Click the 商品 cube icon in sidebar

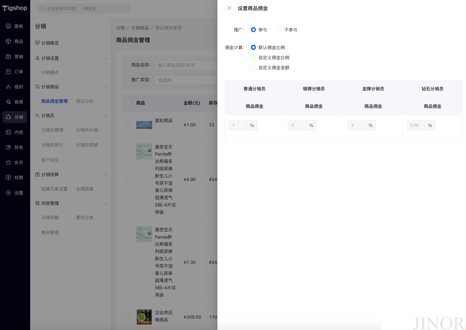pos(8,41)
